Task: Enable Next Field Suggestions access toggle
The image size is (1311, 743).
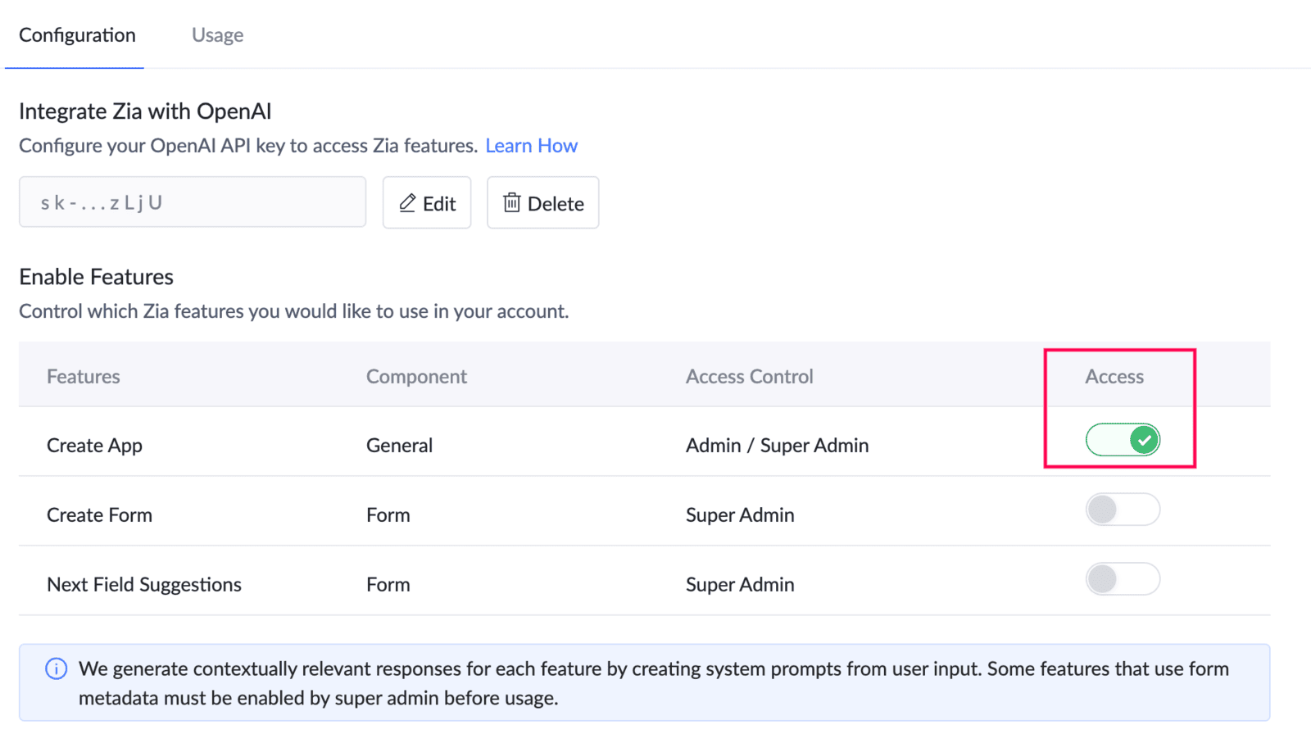Action: (1123, 579)
